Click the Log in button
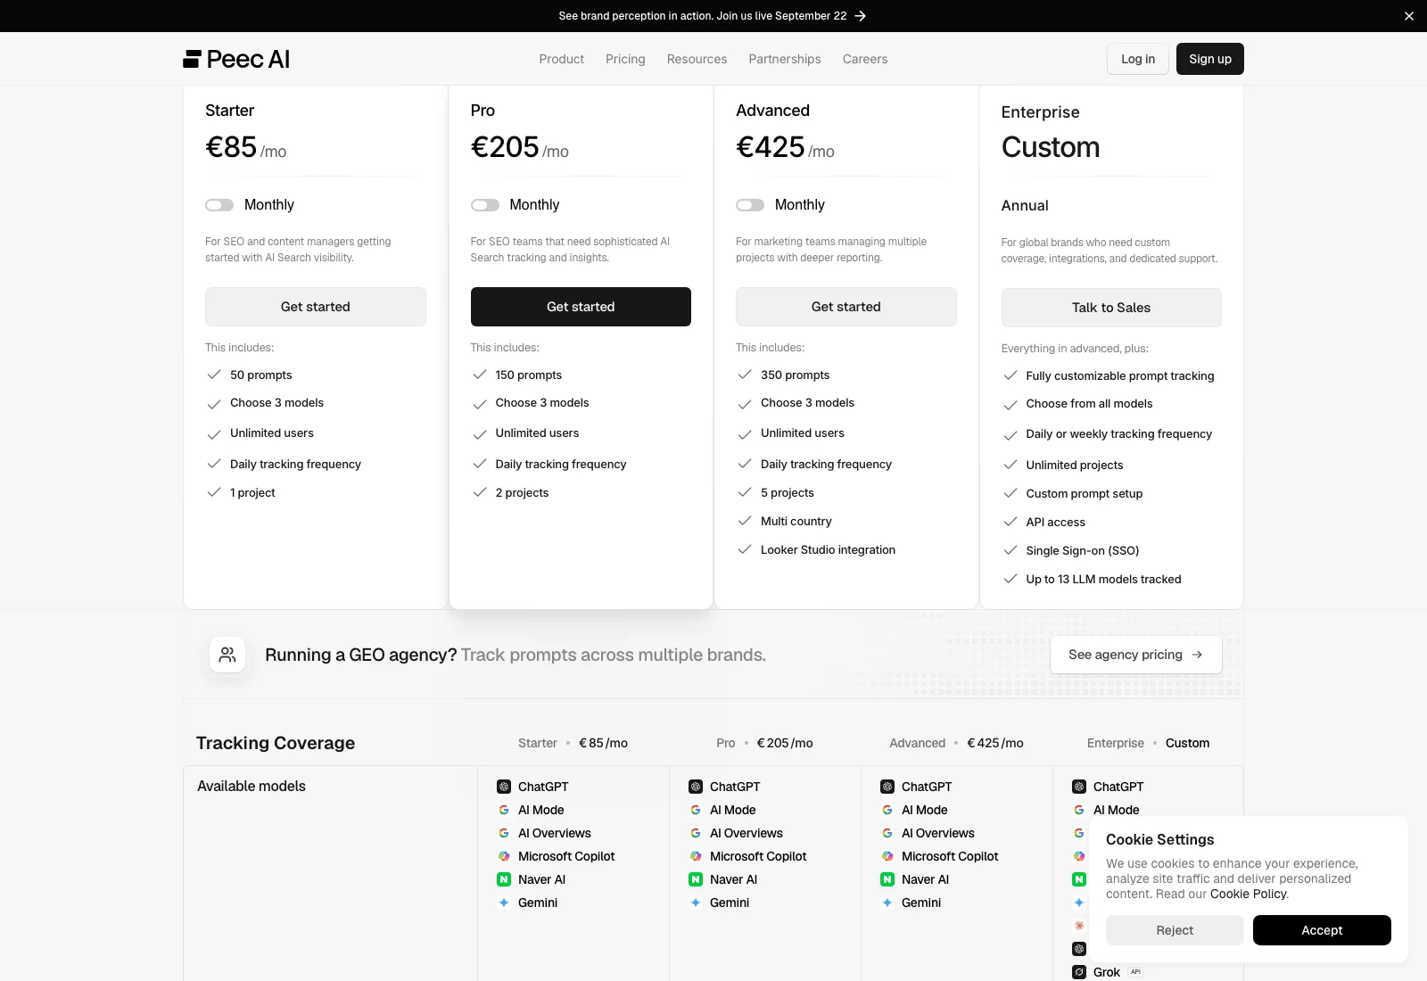This screenshot has width=1427, height=981. pos(1138,59)
